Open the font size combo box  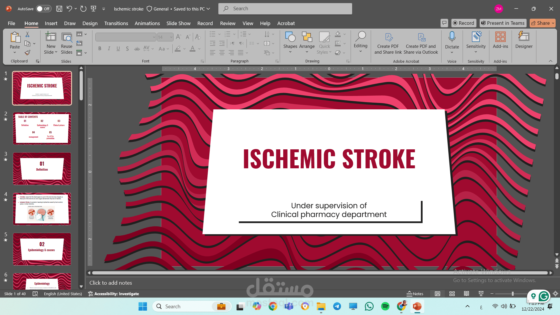(x=165, y=37)
